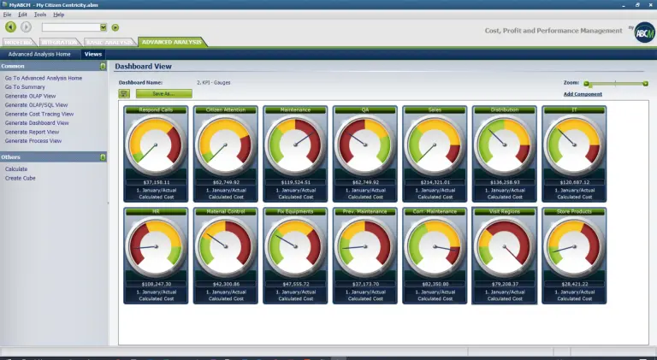Click Create Cube under Others
657x360 pixels.
(20, 178)
